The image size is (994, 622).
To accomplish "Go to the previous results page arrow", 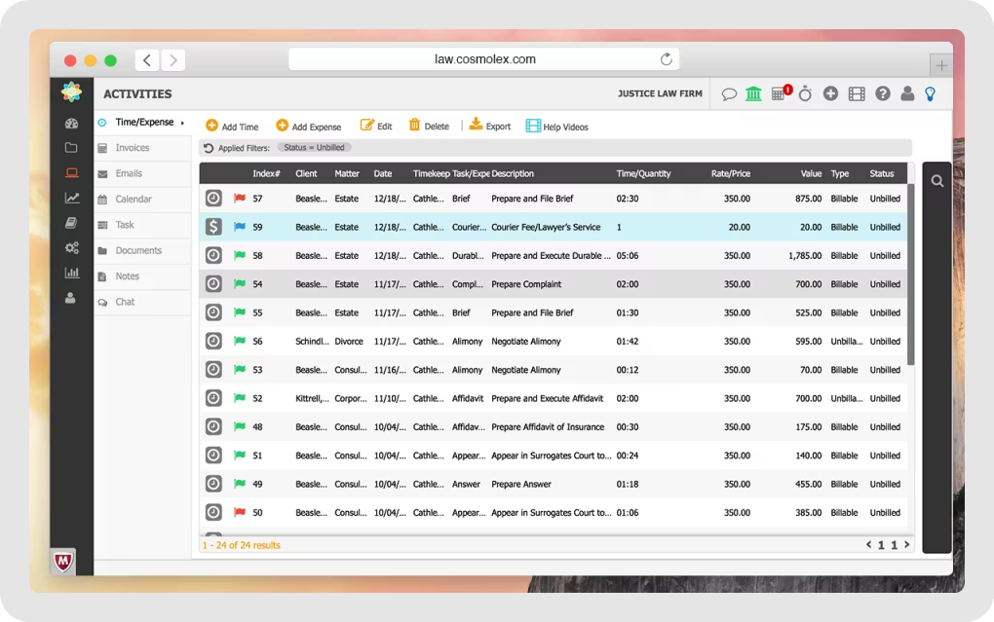I will click(868, 545).
